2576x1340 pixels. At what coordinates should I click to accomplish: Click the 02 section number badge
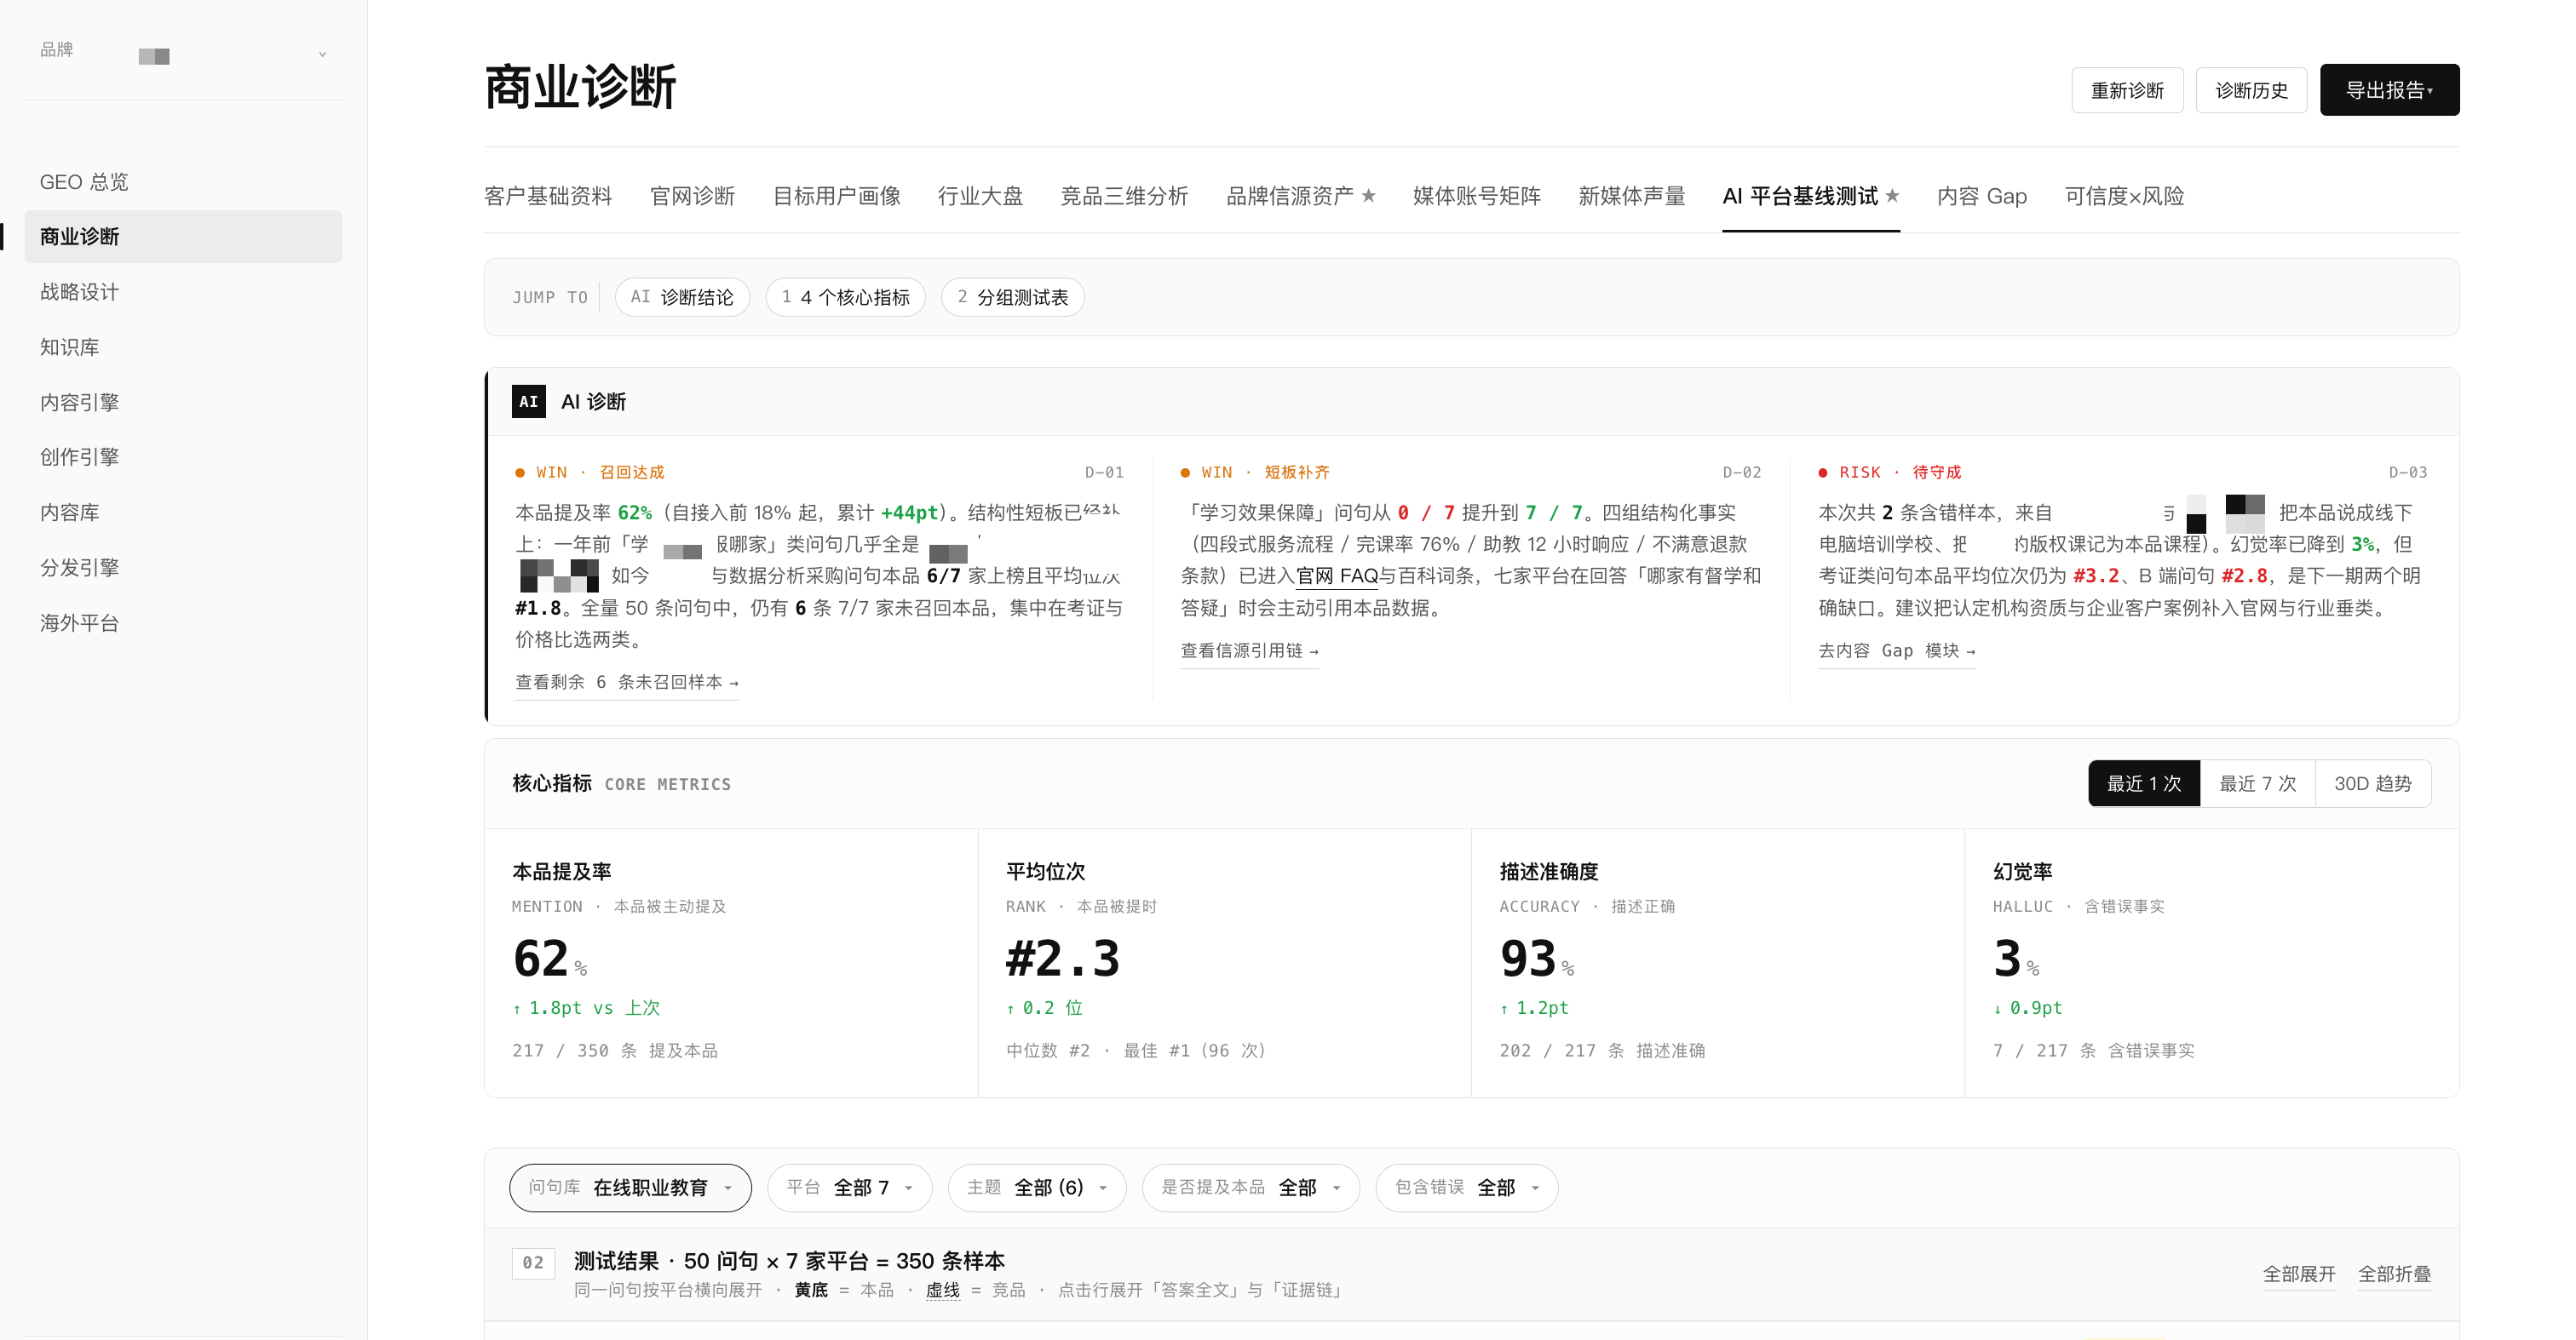click(x=533, y=1262)
